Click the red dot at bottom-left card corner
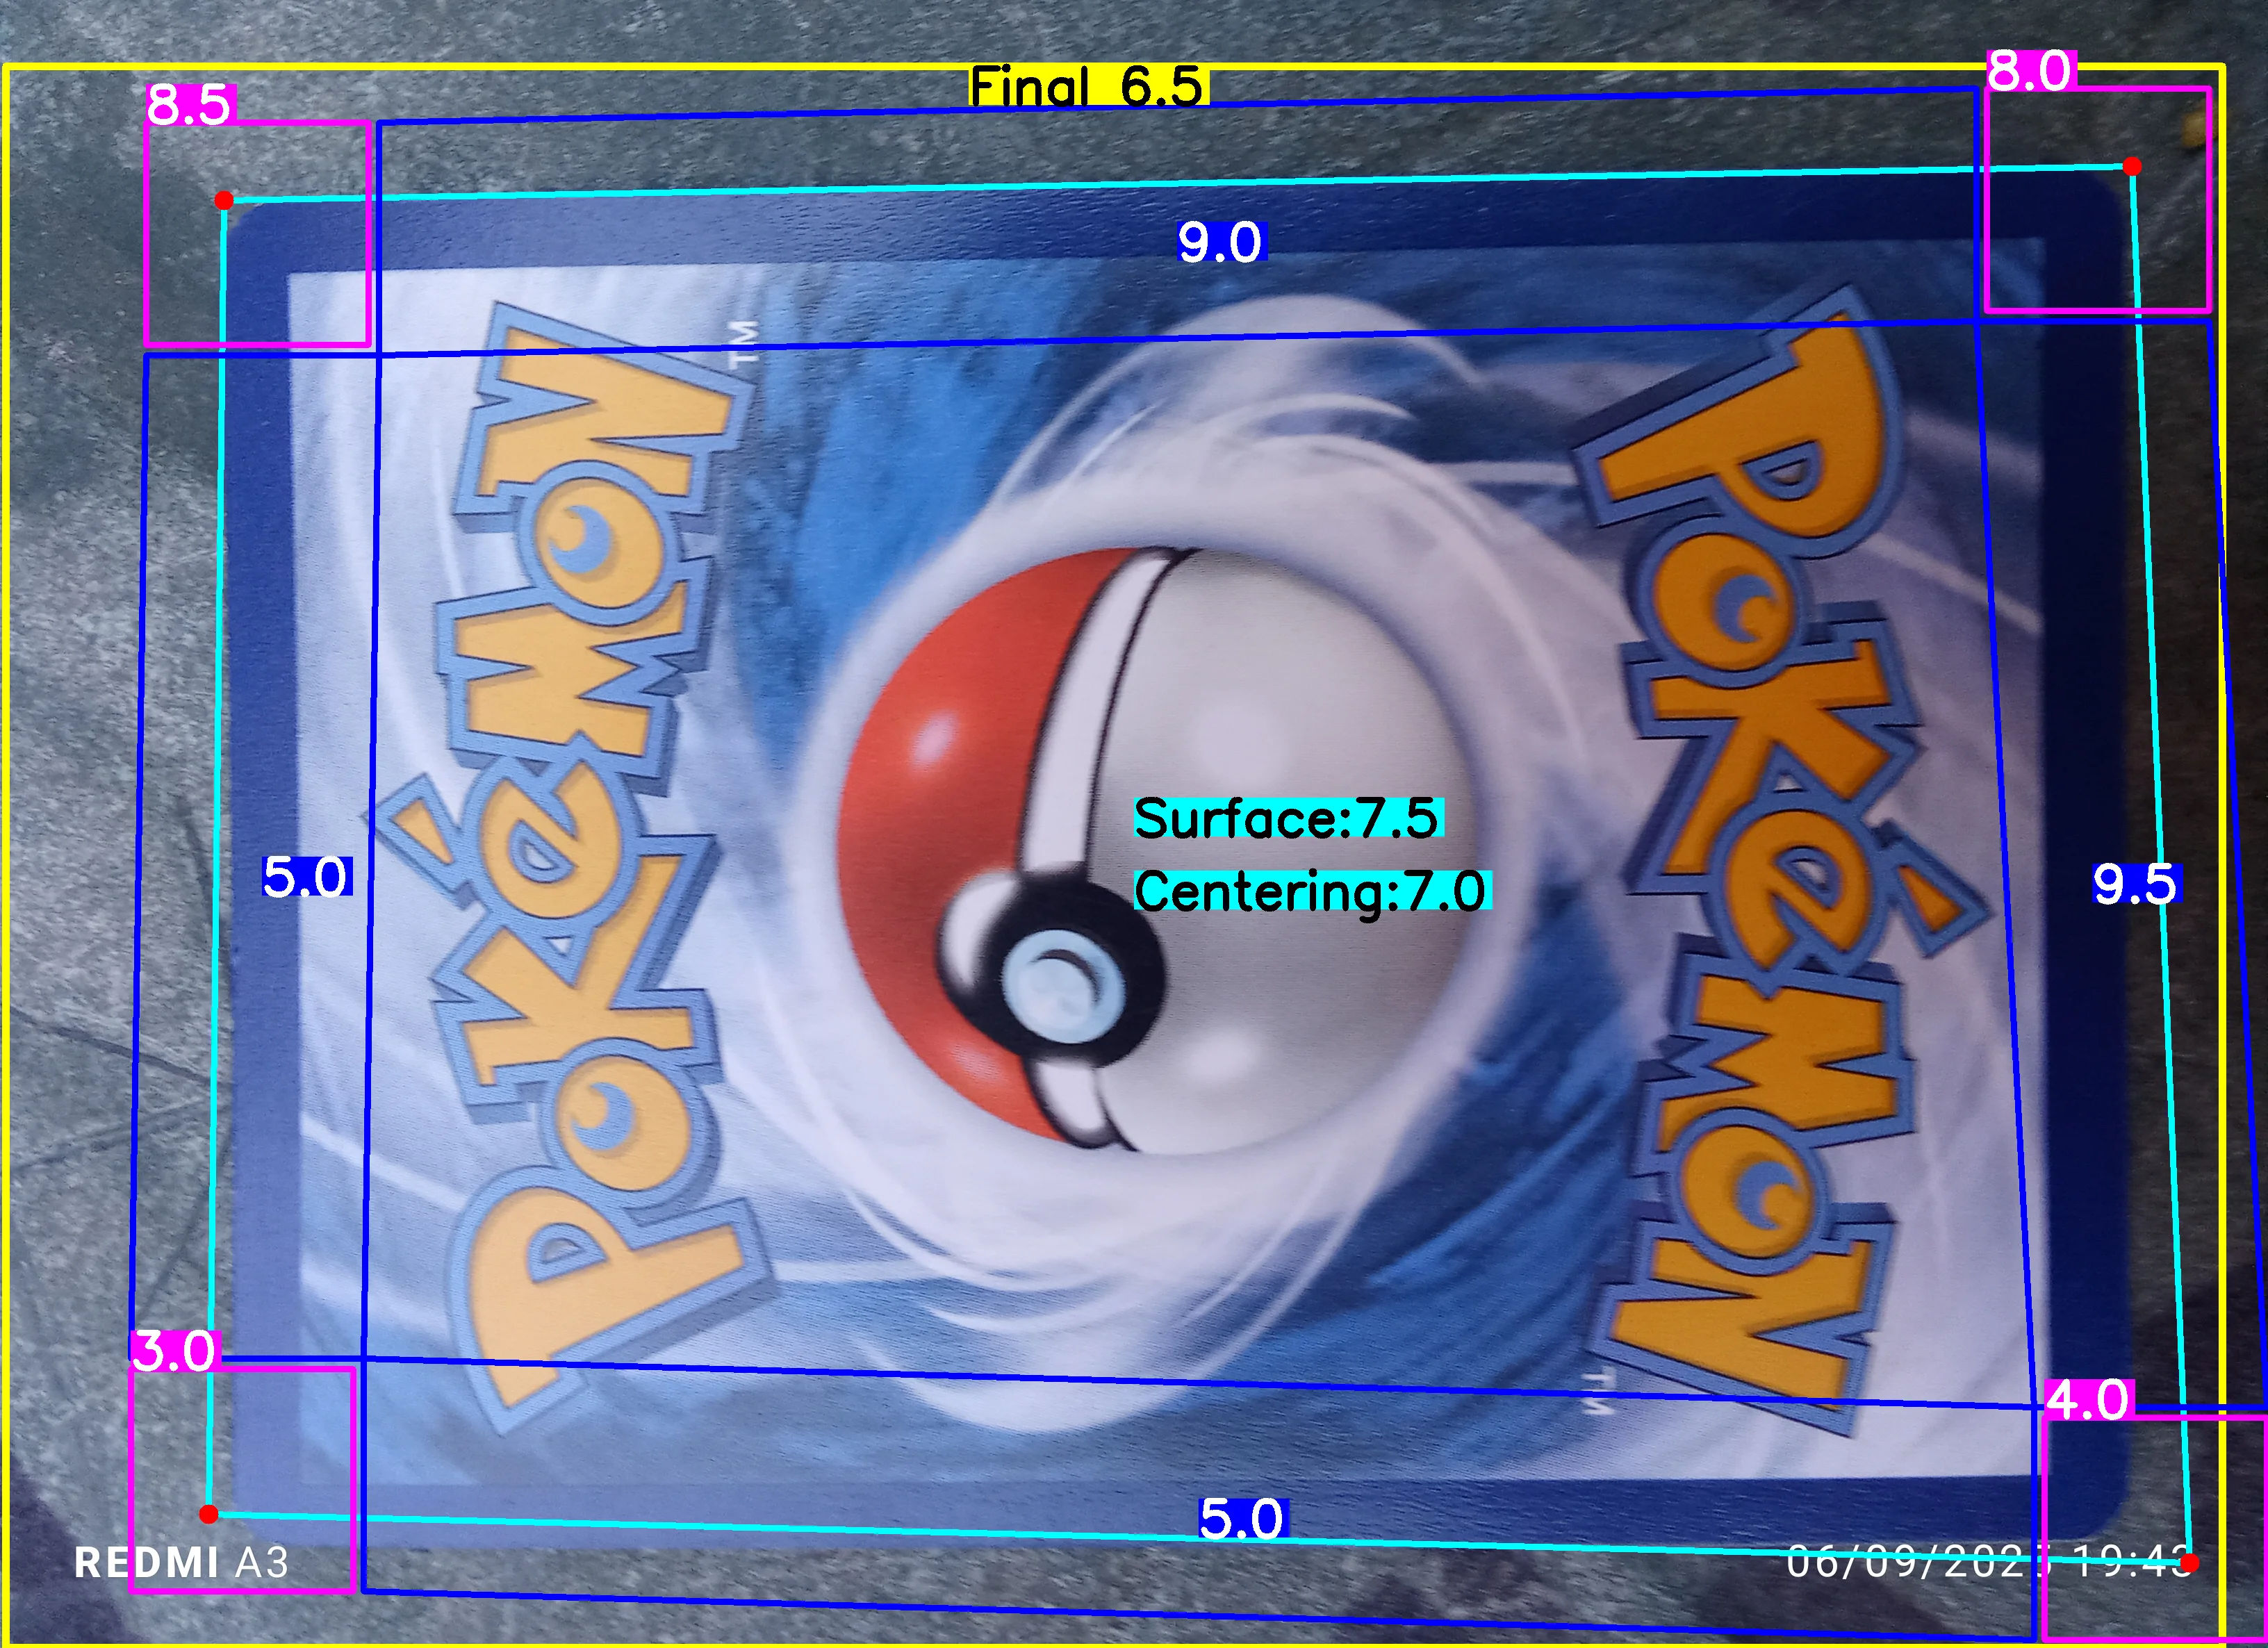This screenshot has width=2268, height=1648. pos(209,1514)
